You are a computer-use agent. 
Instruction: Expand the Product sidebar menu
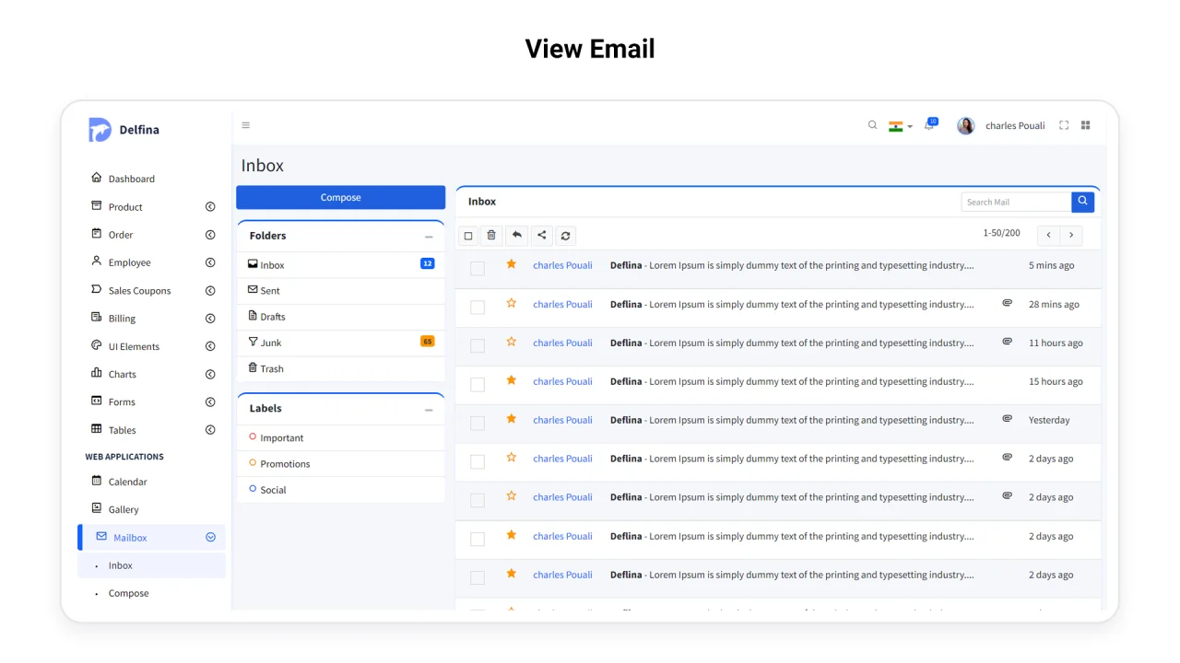tap(210, 207)
